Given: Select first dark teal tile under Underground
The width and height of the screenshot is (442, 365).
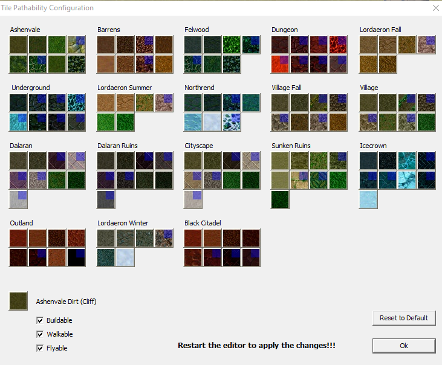Looking at the screenshot, I should pos(18,103).
